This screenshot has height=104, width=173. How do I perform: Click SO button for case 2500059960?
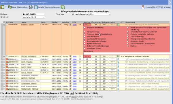(104, 62)
